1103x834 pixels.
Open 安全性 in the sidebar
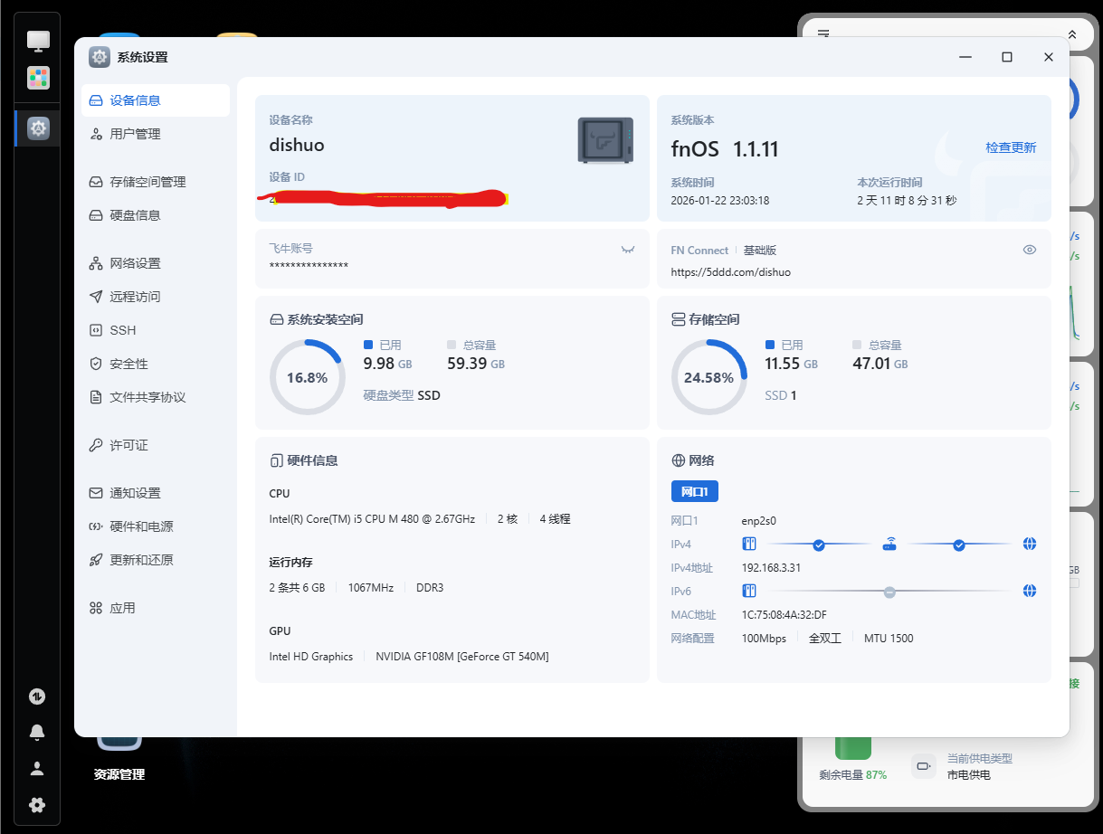[156, 364]
